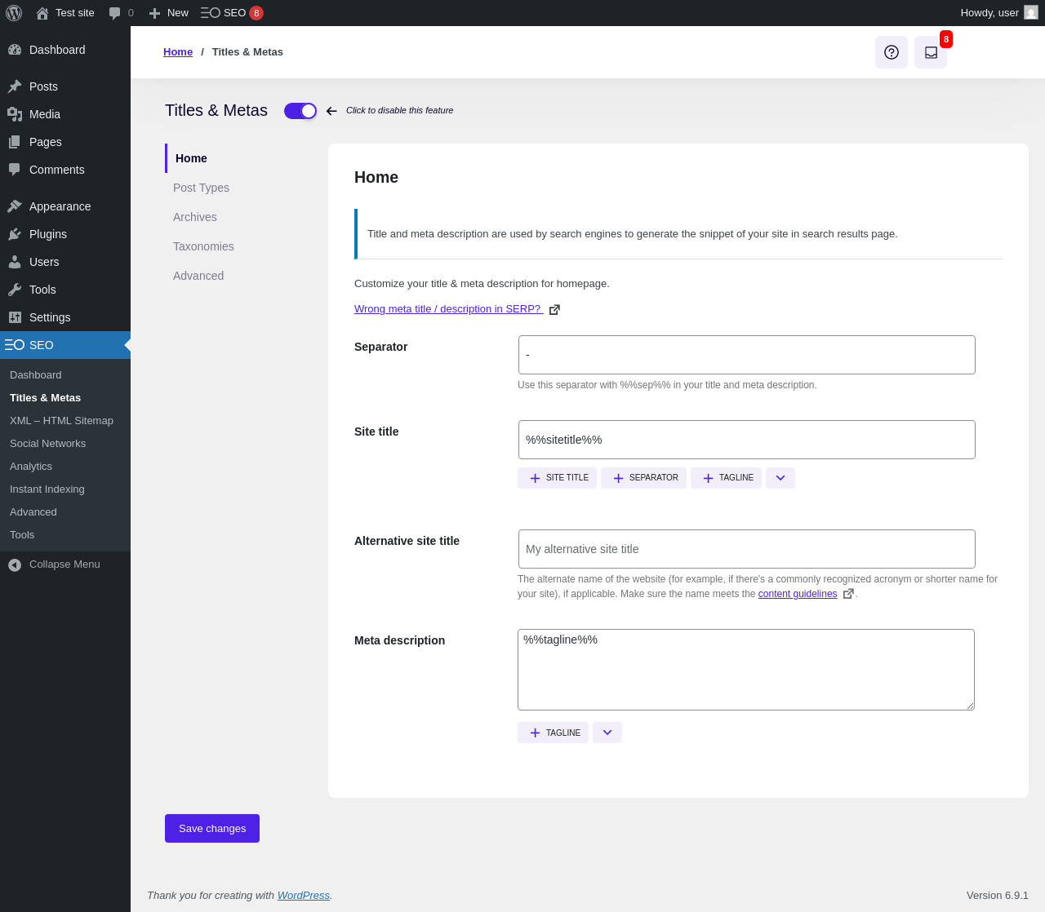Image resolution: width=1045 pixels, height=912 pixels.
Task: Open external link icon beside SERP link
Action: point(554,310)
